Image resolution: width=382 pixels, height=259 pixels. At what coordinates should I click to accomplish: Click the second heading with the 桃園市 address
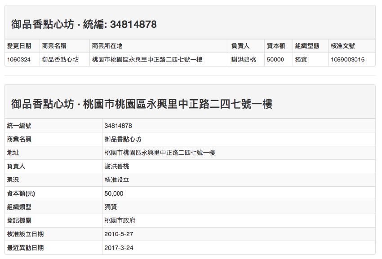click(142, 104)
